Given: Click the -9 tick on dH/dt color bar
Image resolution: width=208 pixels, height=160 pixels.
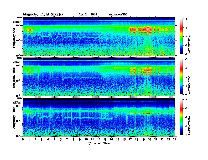Looking at the screenshot, I should coord(186,54).
